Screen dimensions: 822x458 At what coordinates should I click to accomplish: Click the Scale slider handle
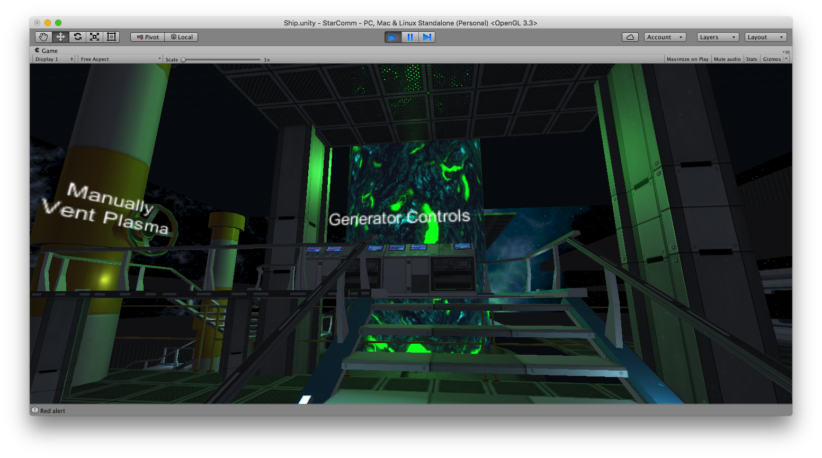183,60
